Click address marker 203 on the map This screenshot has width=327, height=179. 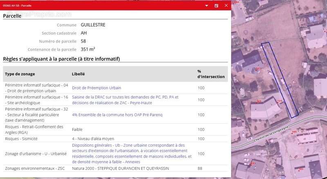(x=301, y=169)
